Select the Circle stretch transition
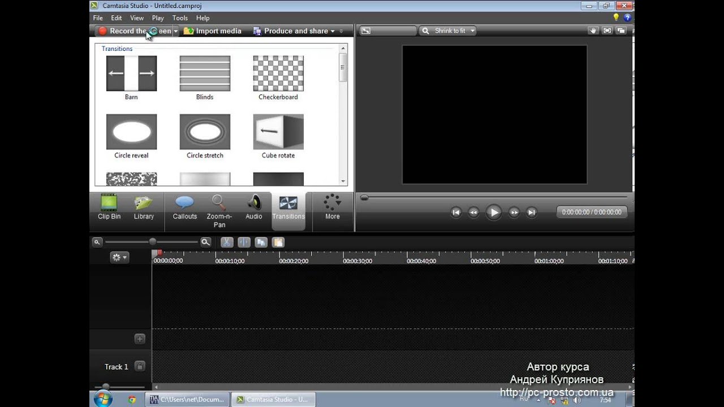 [205, 132]
